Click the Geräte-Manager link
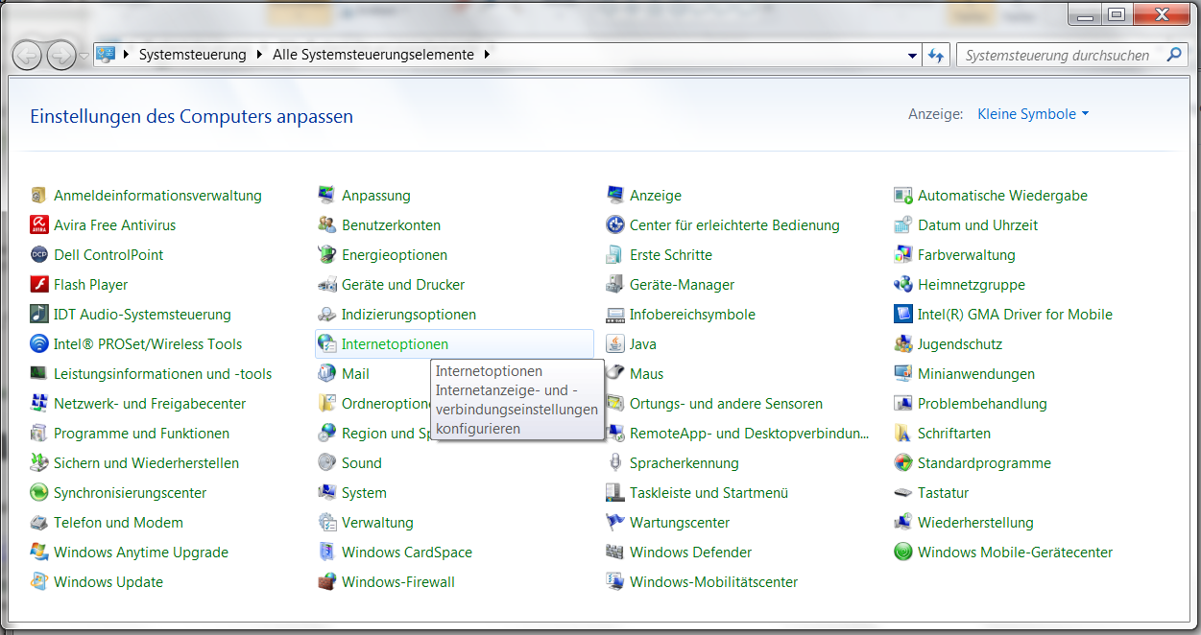 click(x=682, y=285)
